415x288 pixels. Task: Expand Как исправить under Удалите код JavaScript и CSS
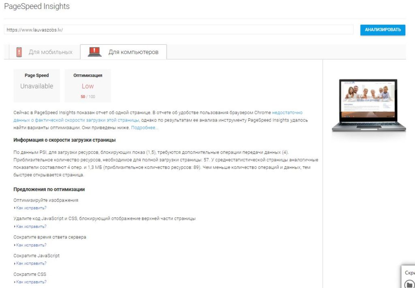[x=31, y=227]
